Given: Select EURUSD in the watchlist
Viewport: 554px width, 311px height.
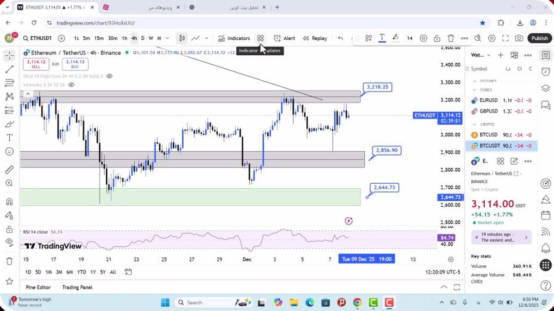Looking at the screenshot, I should click(x=501, y=100).
